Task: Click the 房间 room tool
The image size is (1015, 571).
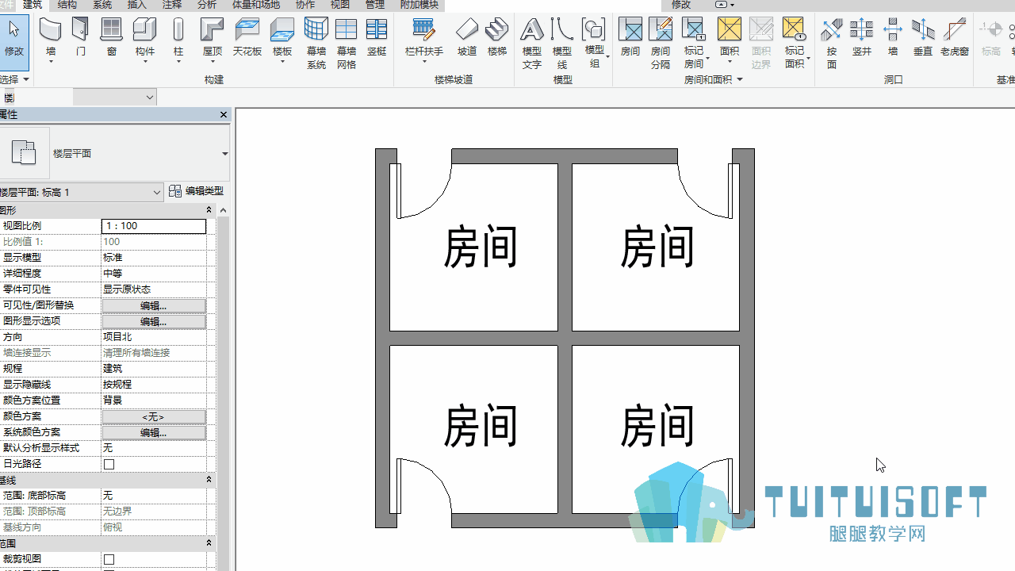Action: (x=630, y=38)
